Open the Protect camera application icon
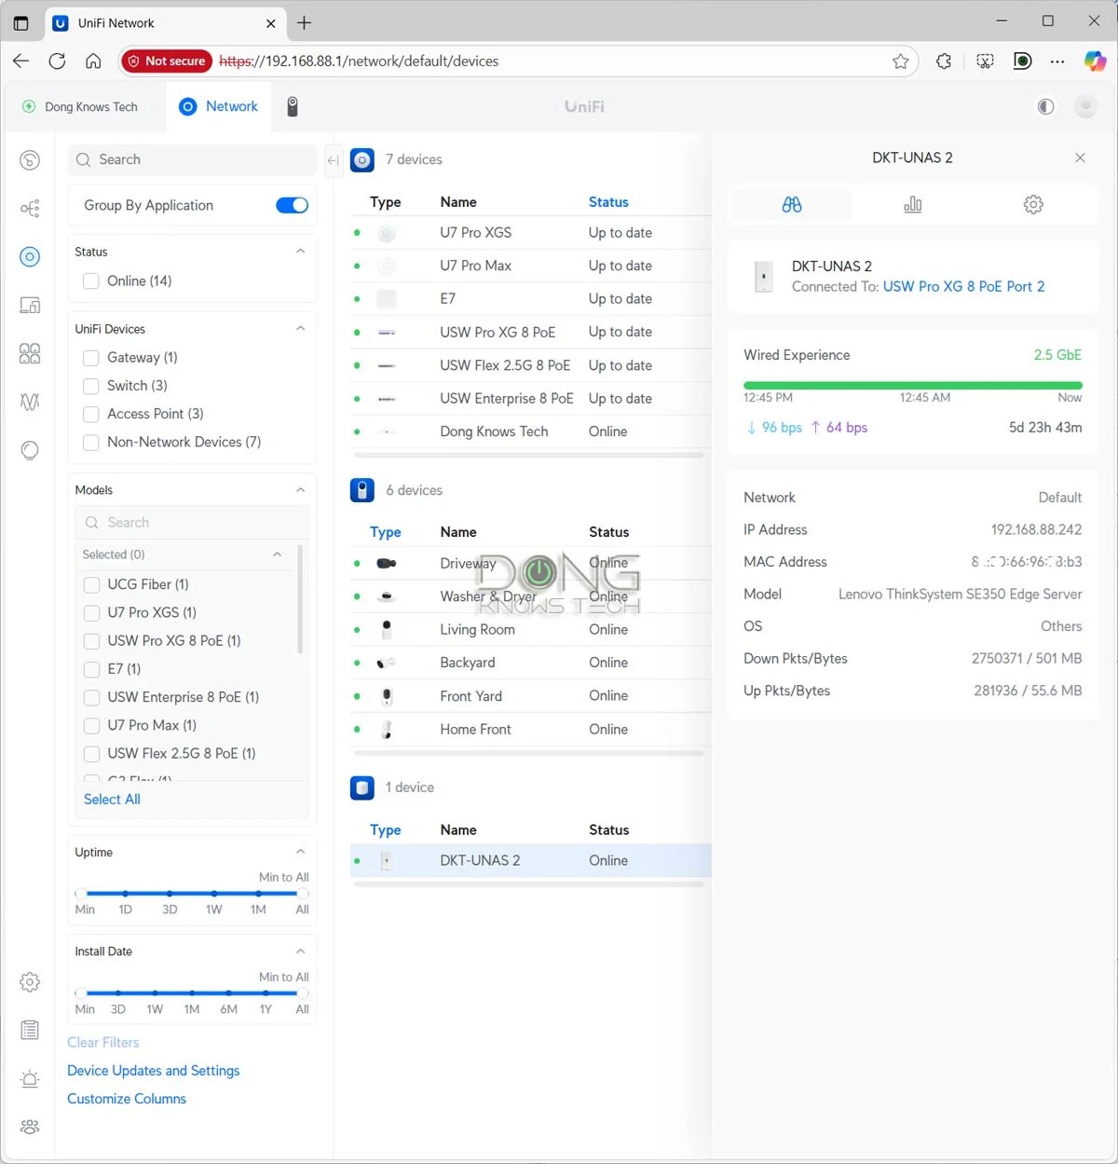 click(293, 106)
